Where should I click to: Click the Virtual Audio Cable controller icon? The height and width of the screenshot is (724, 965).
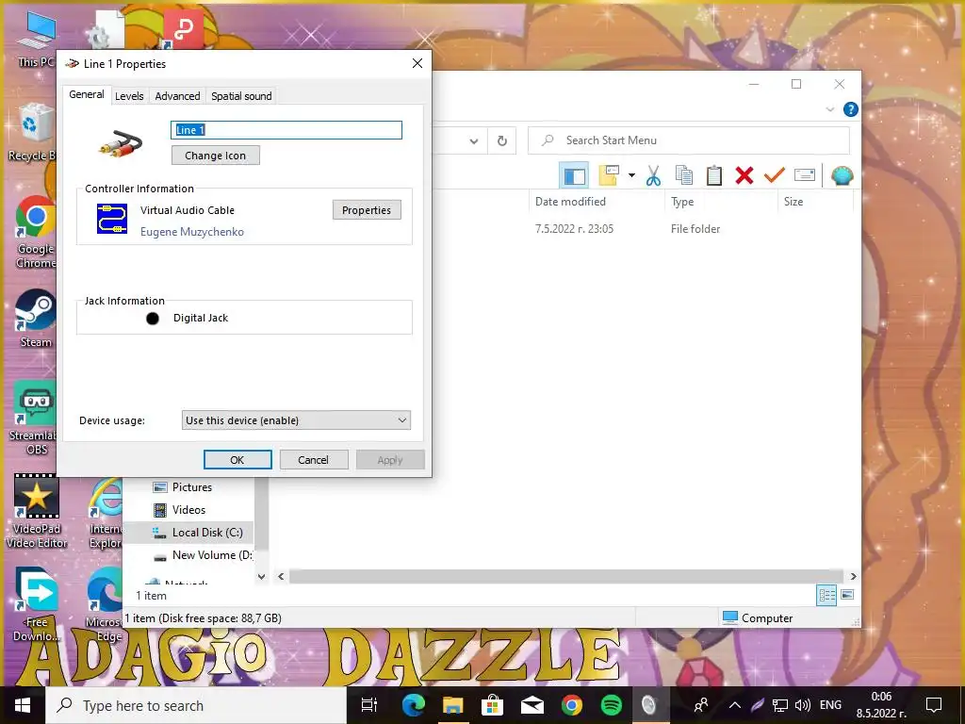coord(112,219)
